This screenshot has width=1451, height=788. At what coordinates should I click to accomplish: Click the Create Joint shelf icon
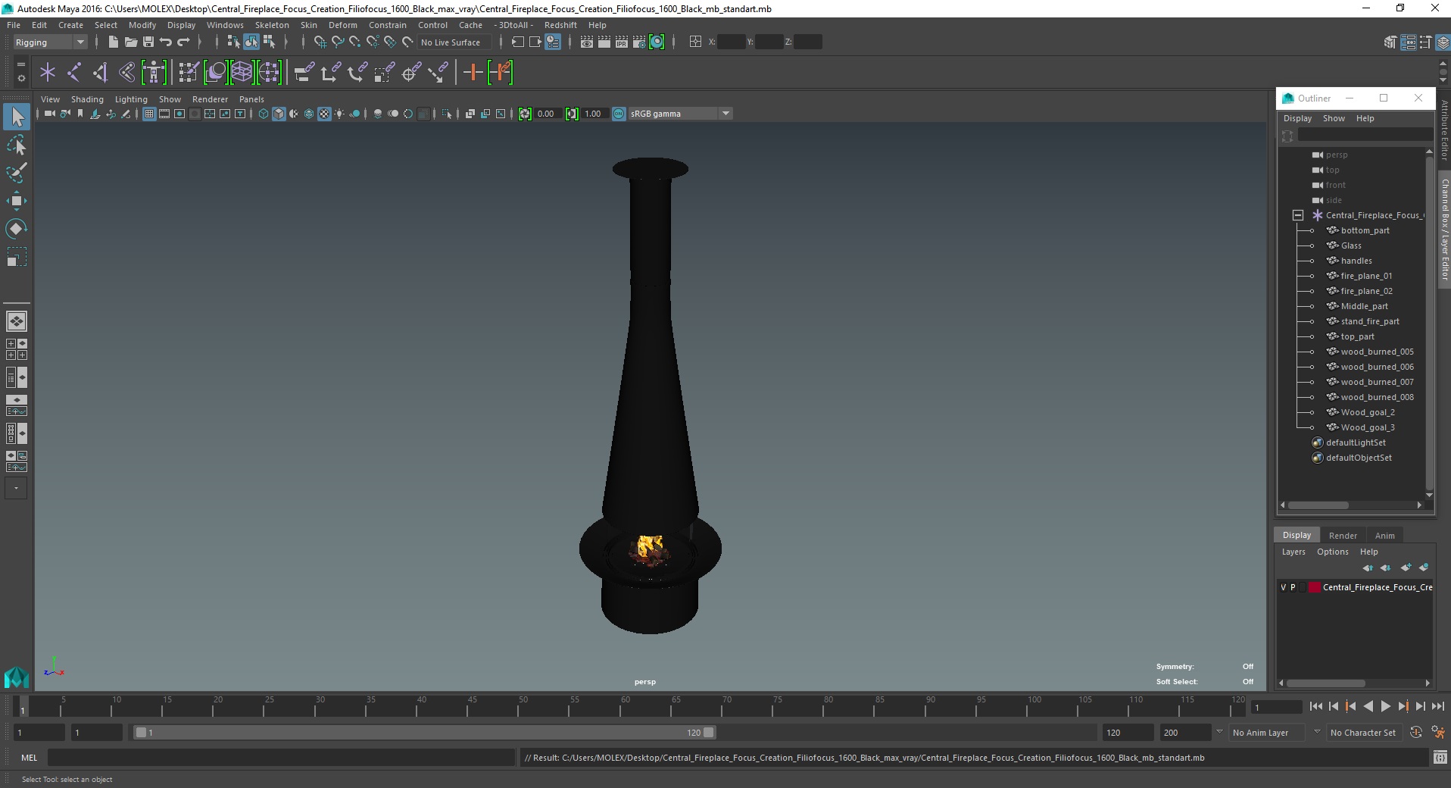click(74, 73)
